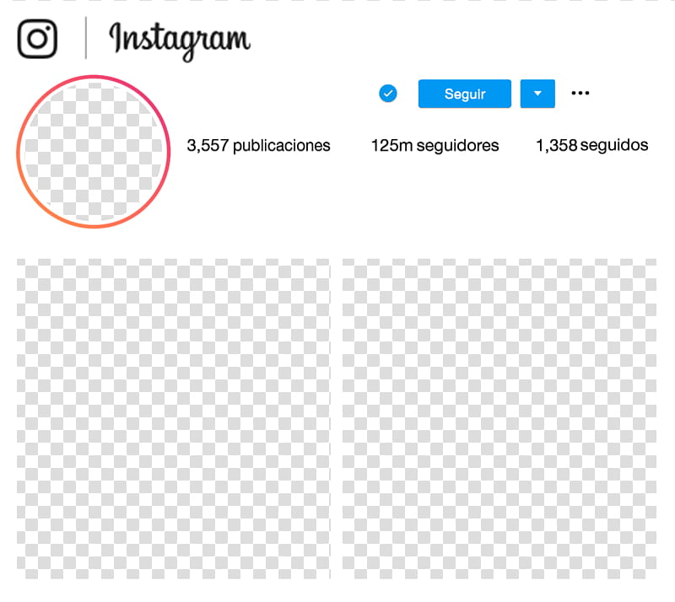The image size is (675, 602).
Task: Open the 3,557 publicaciones count
Action: pyautogui.click(x=258, y=146)
